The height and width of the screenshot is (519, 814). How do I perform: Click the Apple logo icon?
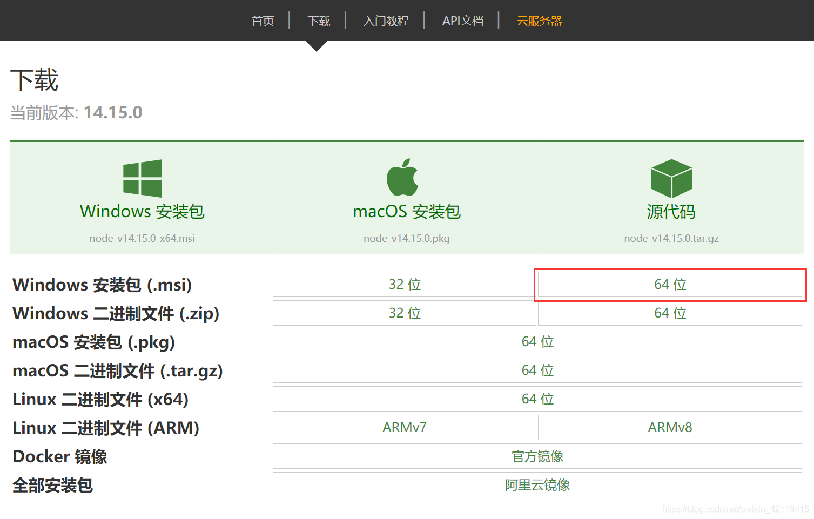(402, 177)
